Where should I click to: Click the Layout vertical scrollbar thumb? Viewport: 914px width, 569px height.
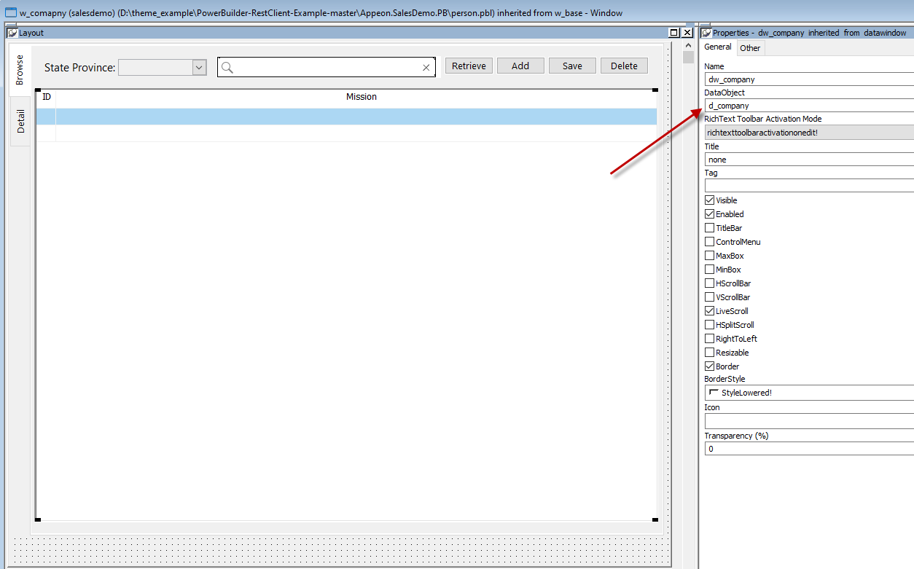coord(688,57)
